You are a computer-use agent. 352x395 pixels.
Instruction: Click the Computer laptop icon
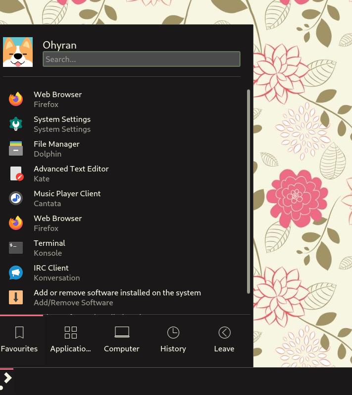122,332
